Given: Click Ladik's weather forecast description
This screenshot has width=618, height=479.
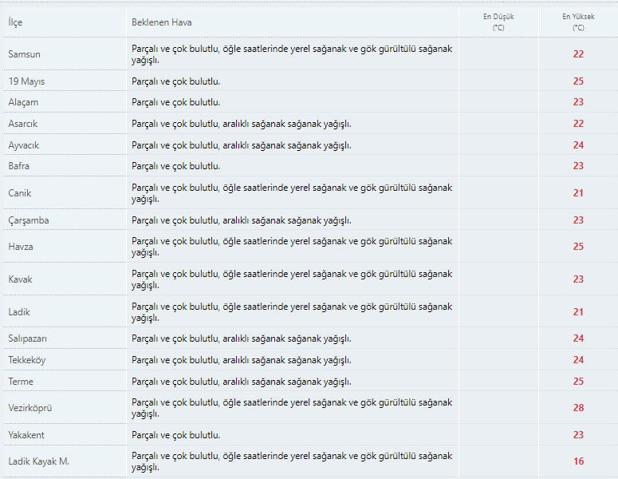Looking at the screenshot, I should (x=292, y=312).
